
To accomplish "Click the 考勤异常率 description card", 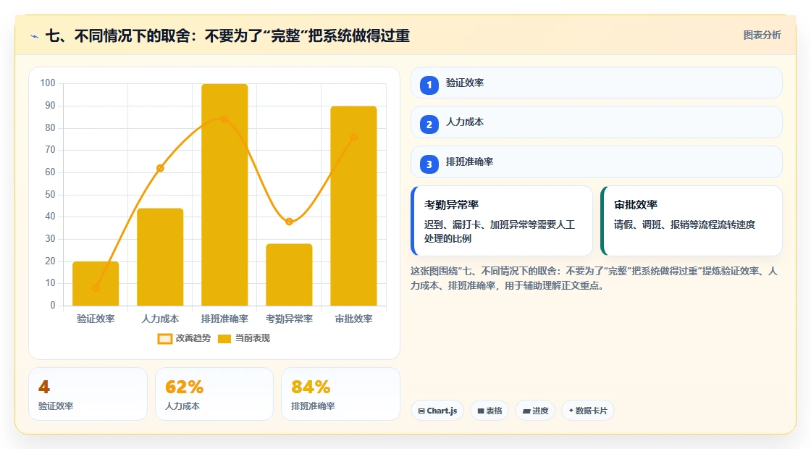I will pos(501,221).
